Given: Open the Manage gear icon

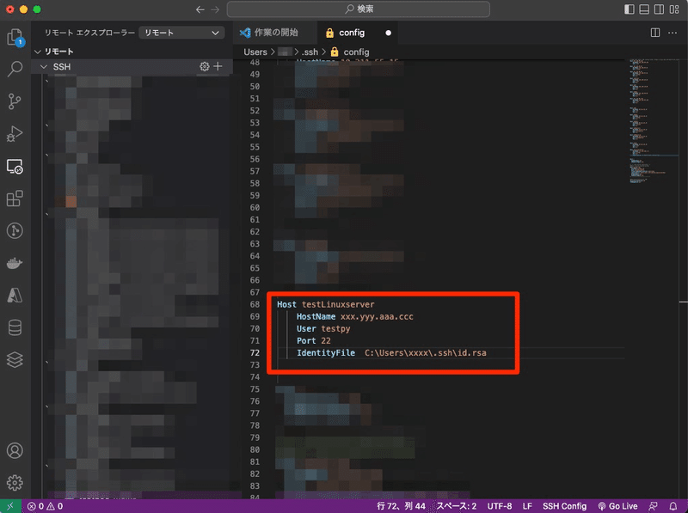Looking at the screenshot, I should [x=15, y=483].
